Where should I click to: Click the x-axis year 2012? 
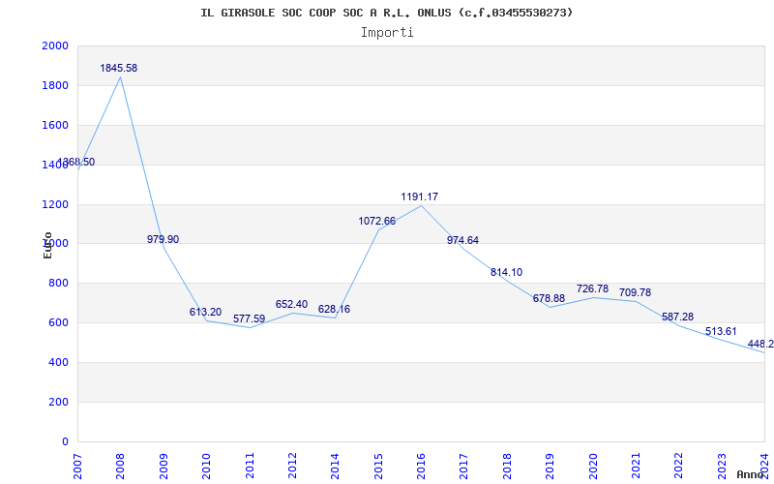click(x=292, y=467)
